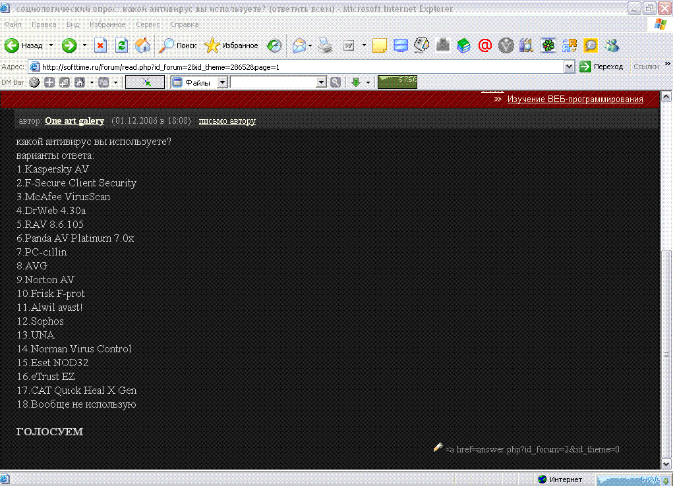Screen dimensions: 675x486
Task: Expand the Ссылки links chevron
Action: pos(667,64)
